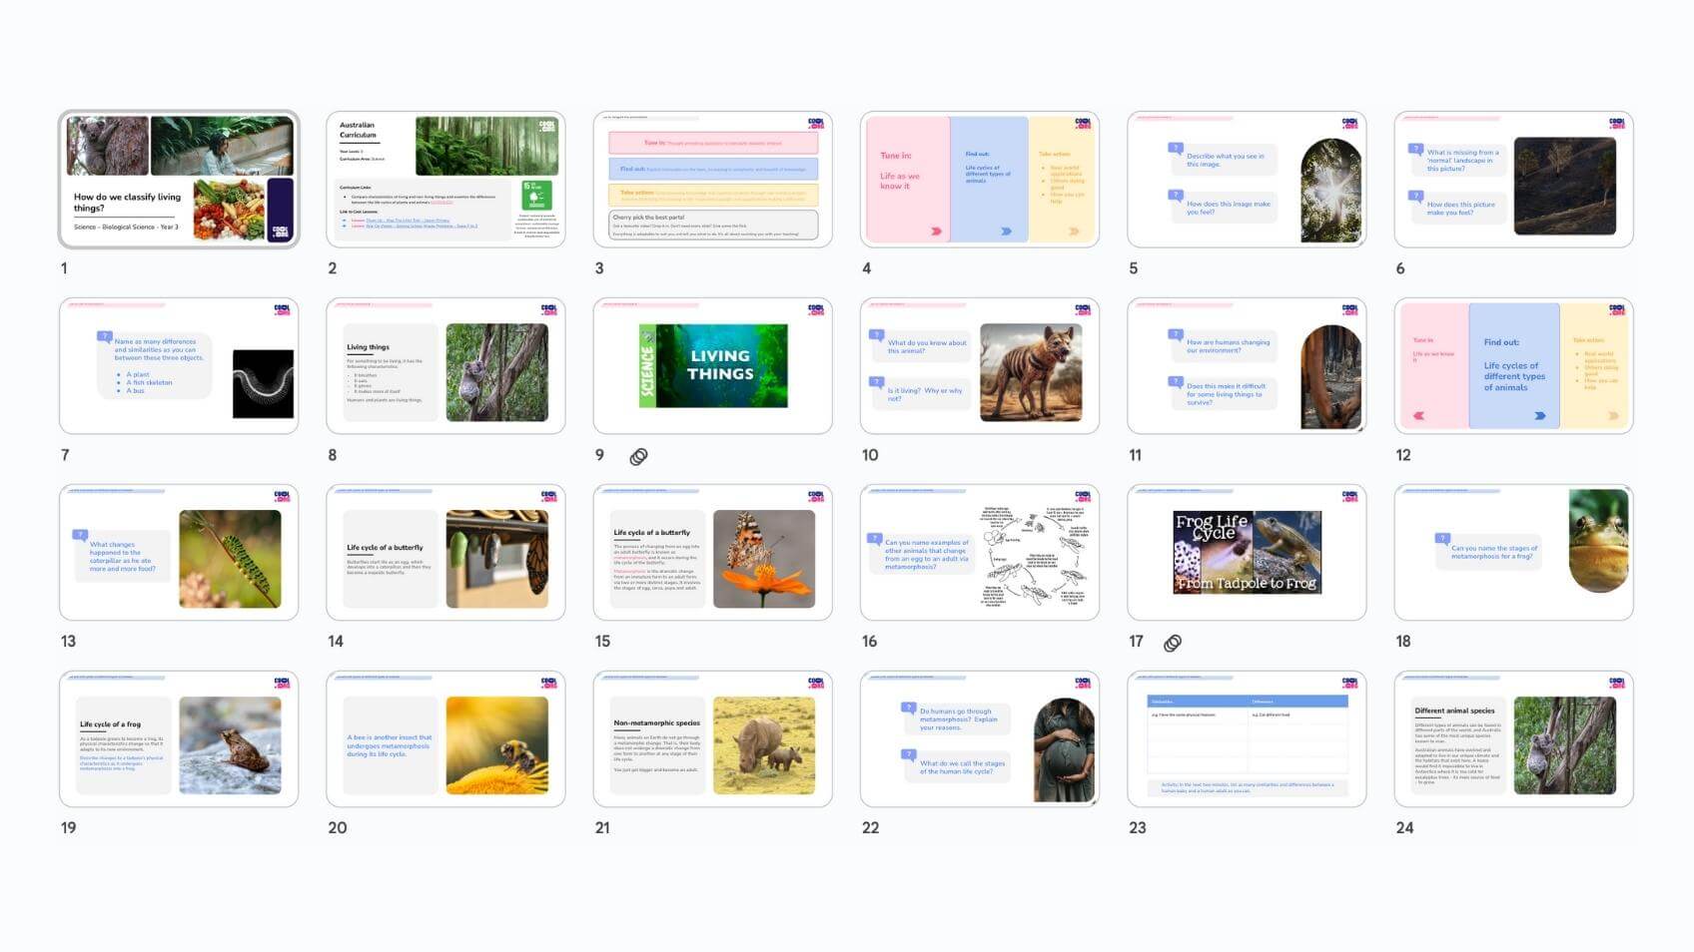
Task: Click the link icon below slide 9
Action: coord(638,456)
